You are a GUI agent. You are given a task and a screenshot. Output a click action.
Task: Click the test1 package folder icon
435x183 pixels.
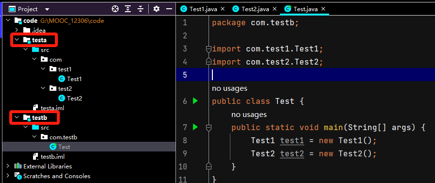(53, 69)
